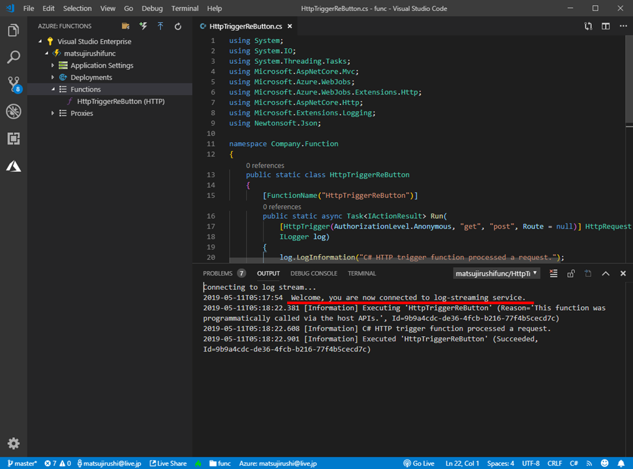The height and width of the screenshot is (469, 633).
Task: Clear the output panel
Action: pos(553,274)
